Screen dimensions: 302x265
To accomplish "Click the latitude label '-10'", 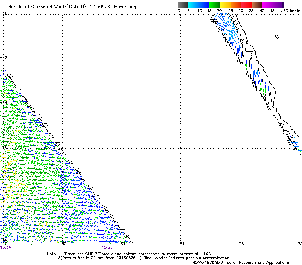I will tap(4, 13).
